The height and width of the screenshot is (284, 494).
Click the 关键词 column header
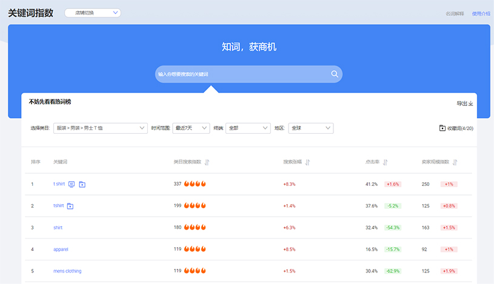point(60,162)
